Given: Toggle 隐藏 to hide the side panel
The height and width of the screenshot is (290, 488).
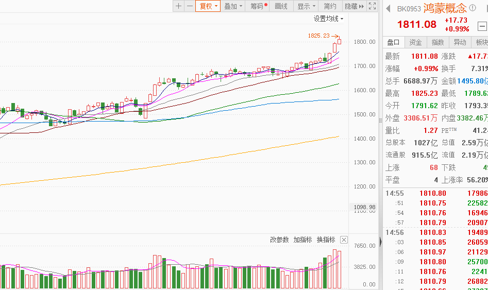Looking at the screenshot, I should point(354,6).
